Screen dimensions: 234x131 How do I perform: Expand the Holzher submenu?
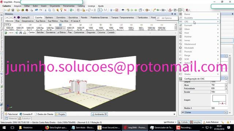pyautogui.click(x=199, y=37)
